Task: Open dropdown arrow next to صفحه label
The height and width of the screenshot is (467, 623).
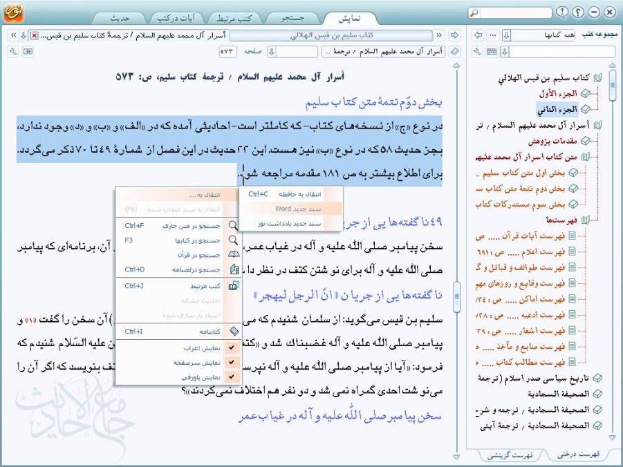Action: [271, 52]
